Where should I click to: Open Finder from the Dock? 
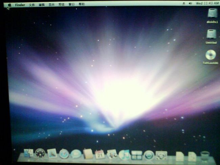pos(29,153)
